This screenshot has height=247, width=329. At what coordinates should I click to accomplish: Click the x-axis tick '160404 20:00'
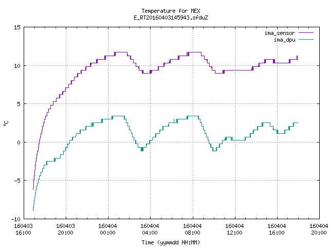point(319,230)
